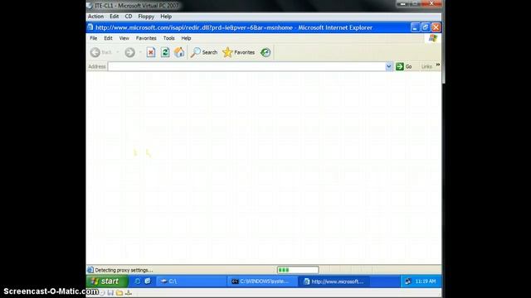Click the Links toolbar label

click(426, 66)
